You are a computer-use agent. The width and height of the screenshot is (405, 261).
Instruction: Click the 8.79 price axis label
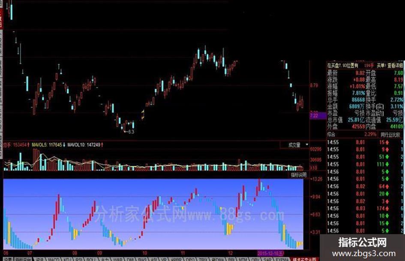pos(314,86)
